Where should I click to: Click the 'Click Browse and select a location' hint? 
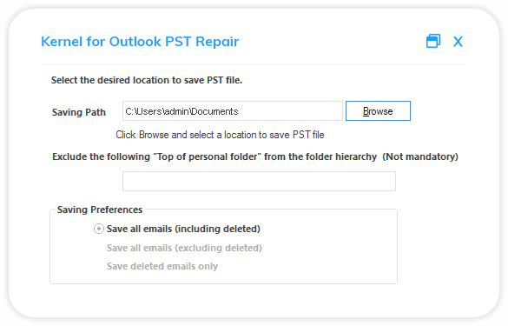click(220, 135)
